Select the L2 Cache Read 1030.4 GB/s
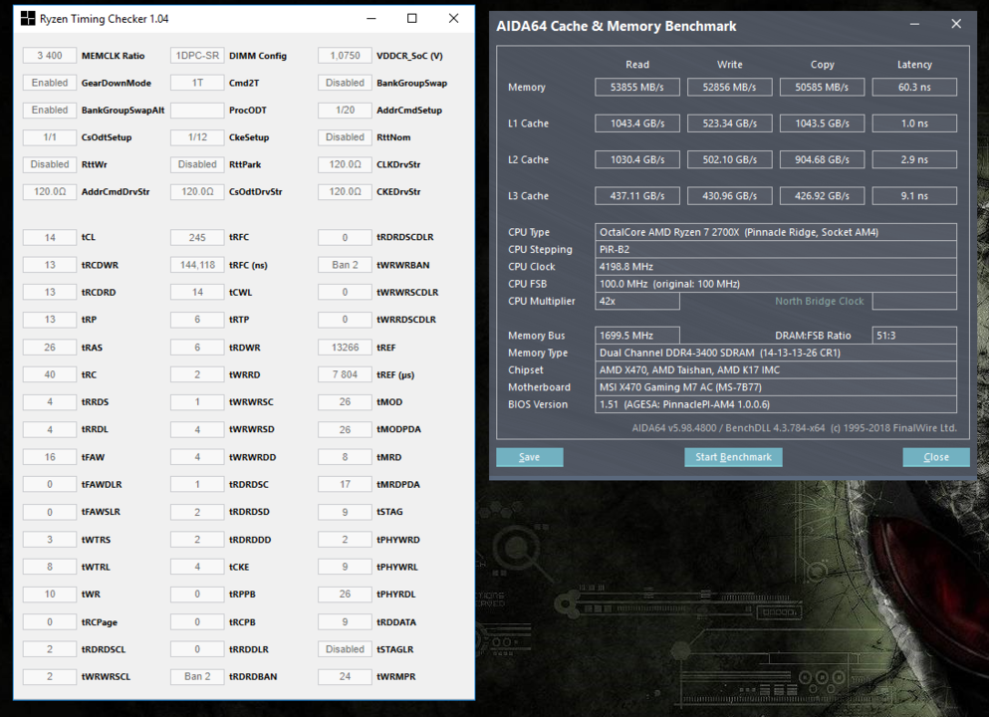The width and height of the screenshot is (989, 717). coord(637,159)
